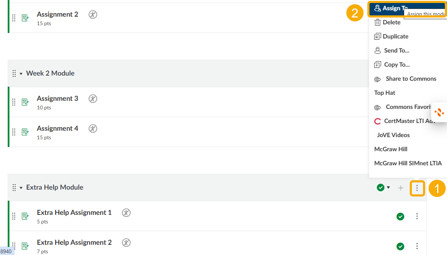Click accessibility icon beside Extra Help Assignment 1
Viewport: 447px width, 255px height.
[126, 213]
